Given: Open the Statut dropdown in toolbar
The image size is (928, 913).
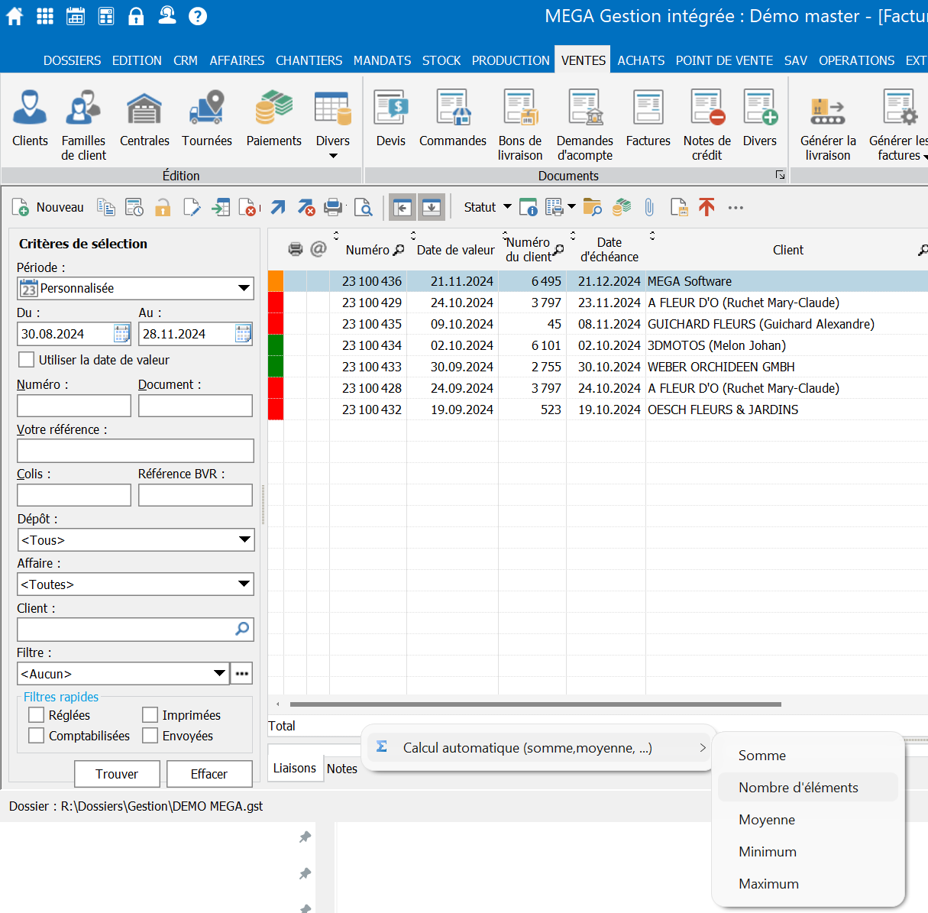Looking at the screenshot, I should tap(487, 207).
